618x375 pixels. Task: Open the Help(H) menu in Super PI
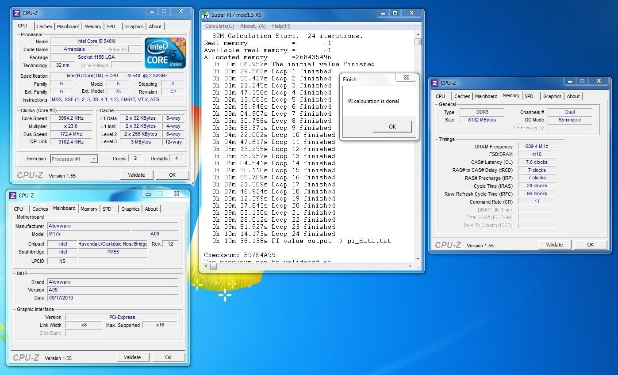click(x=281, y=26)
